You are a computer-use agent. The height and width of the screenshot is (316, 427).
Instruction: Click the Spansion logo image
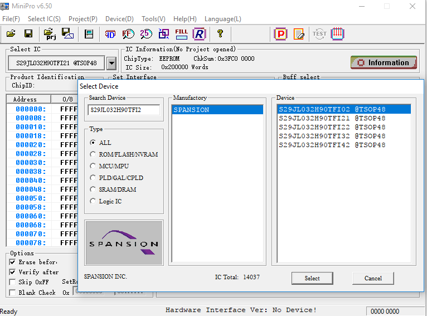124,243
